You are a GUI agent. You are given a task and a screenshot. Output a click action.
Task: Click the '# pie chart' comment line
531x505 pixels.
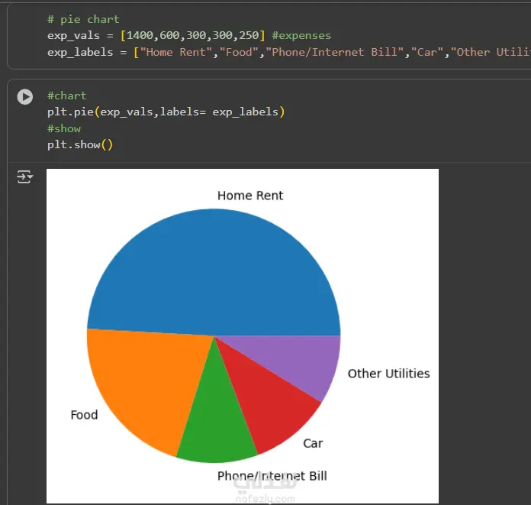point(83,19)
